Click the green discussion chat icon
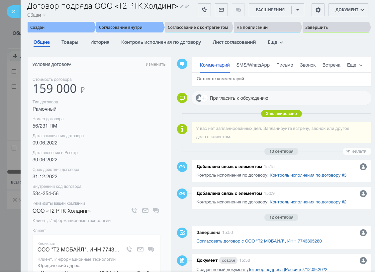This screenshot has height=272, width=375. (182, 98)
